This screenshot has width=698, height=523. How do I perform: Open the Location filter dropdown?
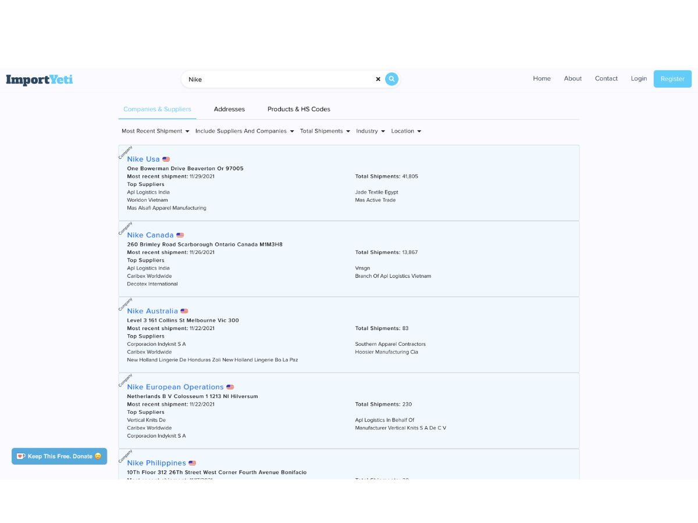[x=406, y=131]
